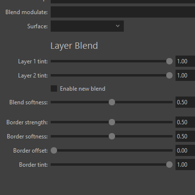Click the Blend softness value field
The image size is (195, 195).
pos(185,102)
